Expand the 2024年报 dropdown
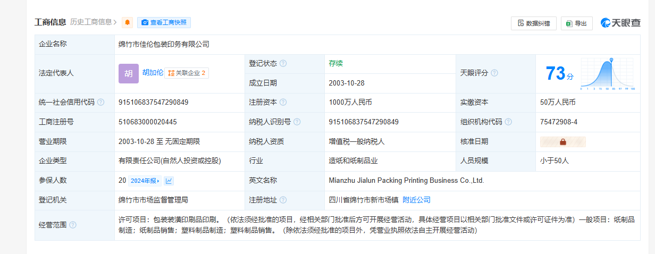The width and height of the screenshot is (655, 254). pyautogui.click(x=145, y=181)
